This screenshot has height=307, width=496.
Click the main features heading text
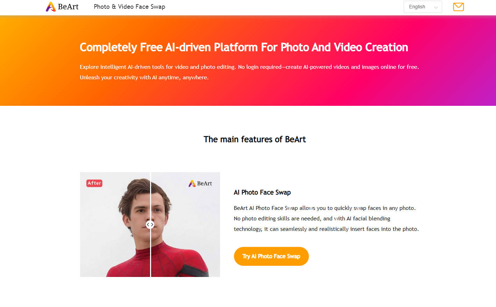[x=255, y=139]
